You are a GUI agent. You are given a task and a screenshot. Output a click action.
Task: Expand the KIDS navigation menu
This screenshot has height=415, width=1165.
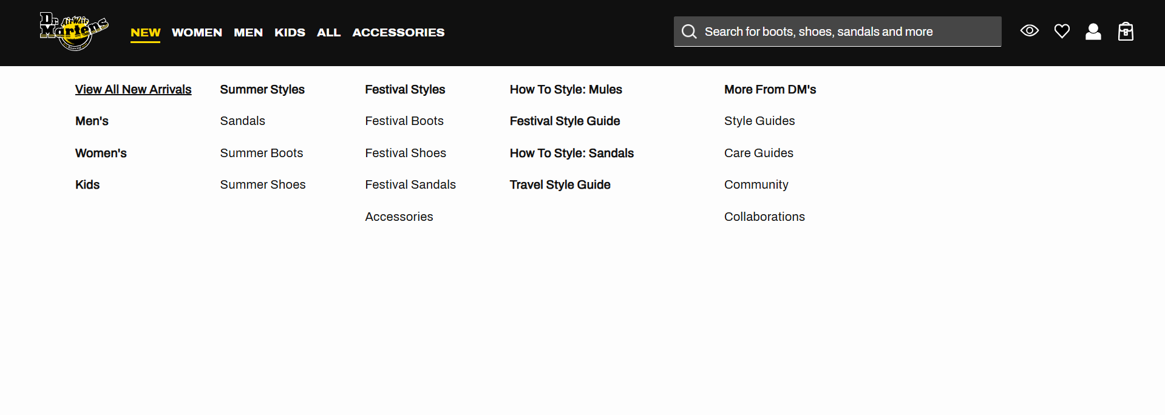290,32
